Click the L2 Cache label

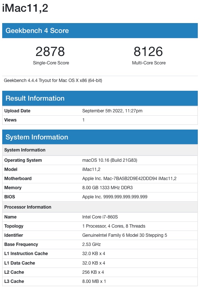(14, 272)
